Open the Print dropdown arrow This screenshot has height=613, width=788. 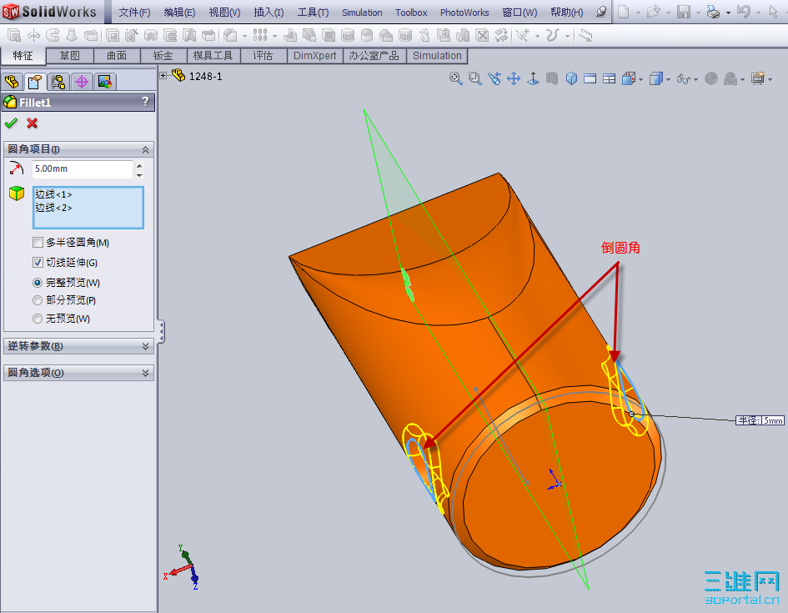(x=728, y=13)
